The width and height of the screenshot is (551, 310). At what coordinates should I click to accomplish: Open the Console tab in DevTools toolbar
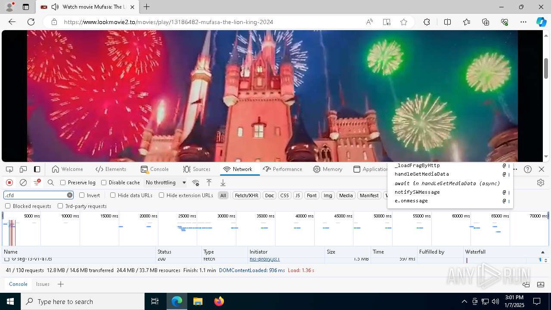point(155,169)
